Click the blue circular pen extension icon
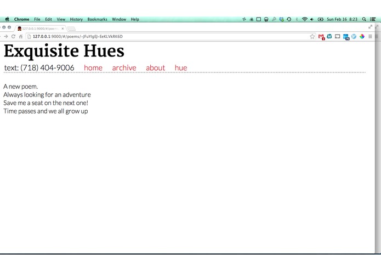 [x=354, y=36]
